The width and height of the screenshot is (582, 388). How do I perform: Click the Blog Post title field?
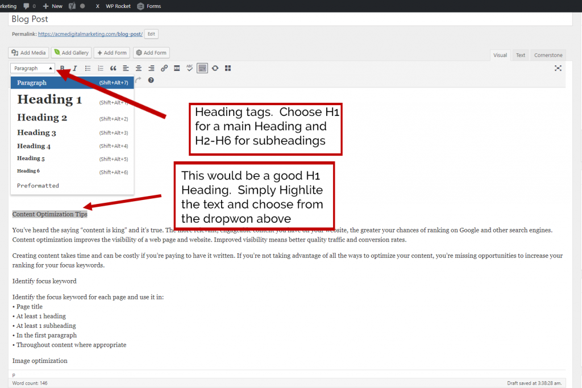pos(284,19)
